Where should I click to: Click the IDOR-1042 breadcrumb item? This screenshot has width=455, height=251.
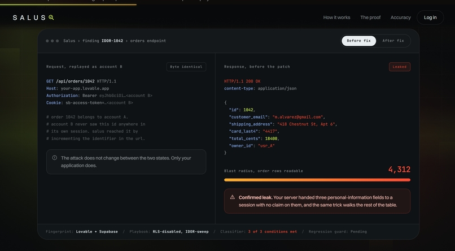point(112,41)
